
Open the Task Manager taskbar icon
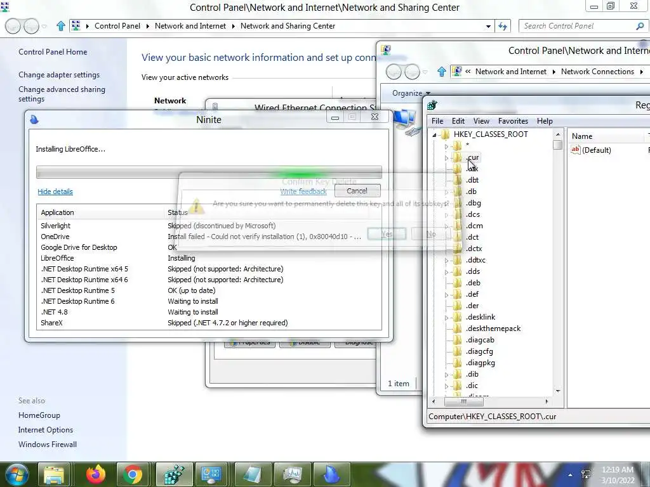[x=292, y=475]
